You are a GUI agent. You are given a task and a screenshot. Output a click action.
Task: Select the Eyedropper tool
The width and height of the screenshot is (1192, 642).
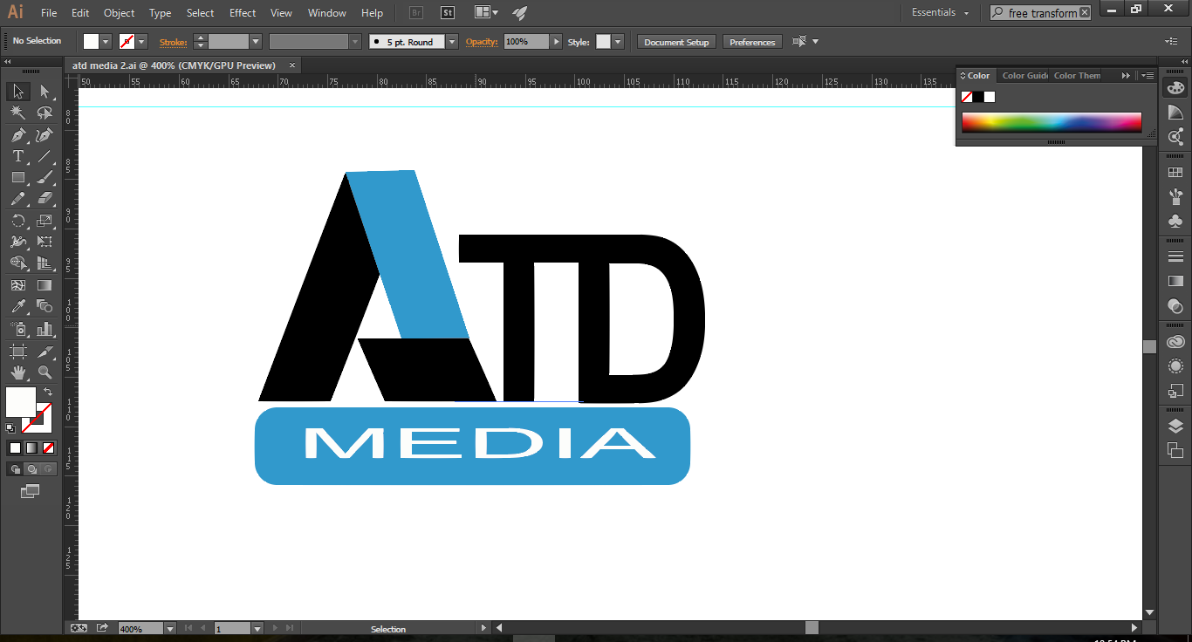tap(17, 305)
